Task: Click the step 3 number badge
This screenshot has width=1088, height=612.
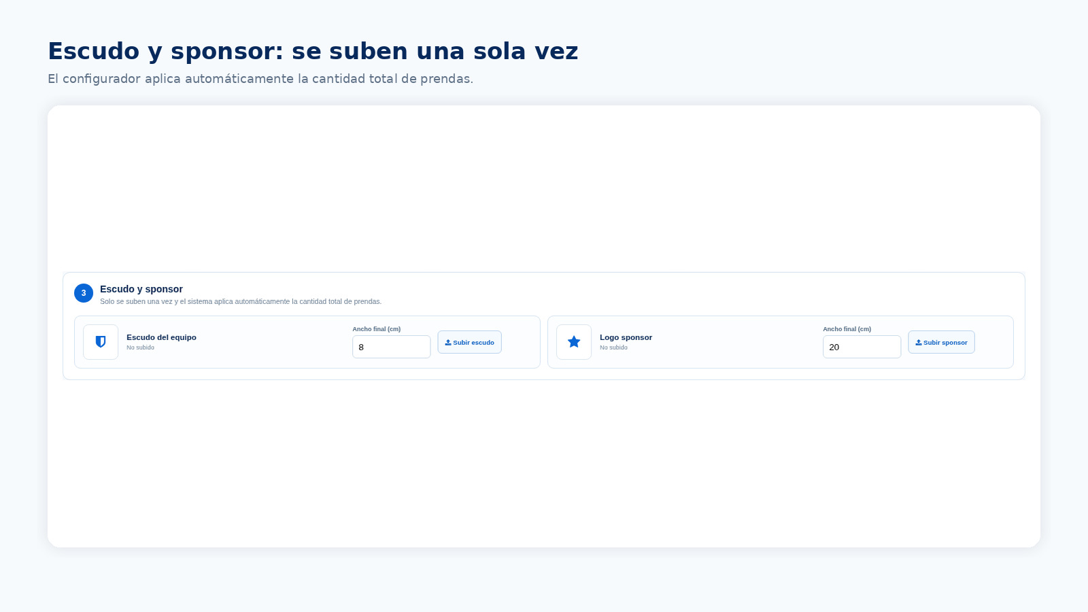Action: pyautogui.click(x=84, y=293)
